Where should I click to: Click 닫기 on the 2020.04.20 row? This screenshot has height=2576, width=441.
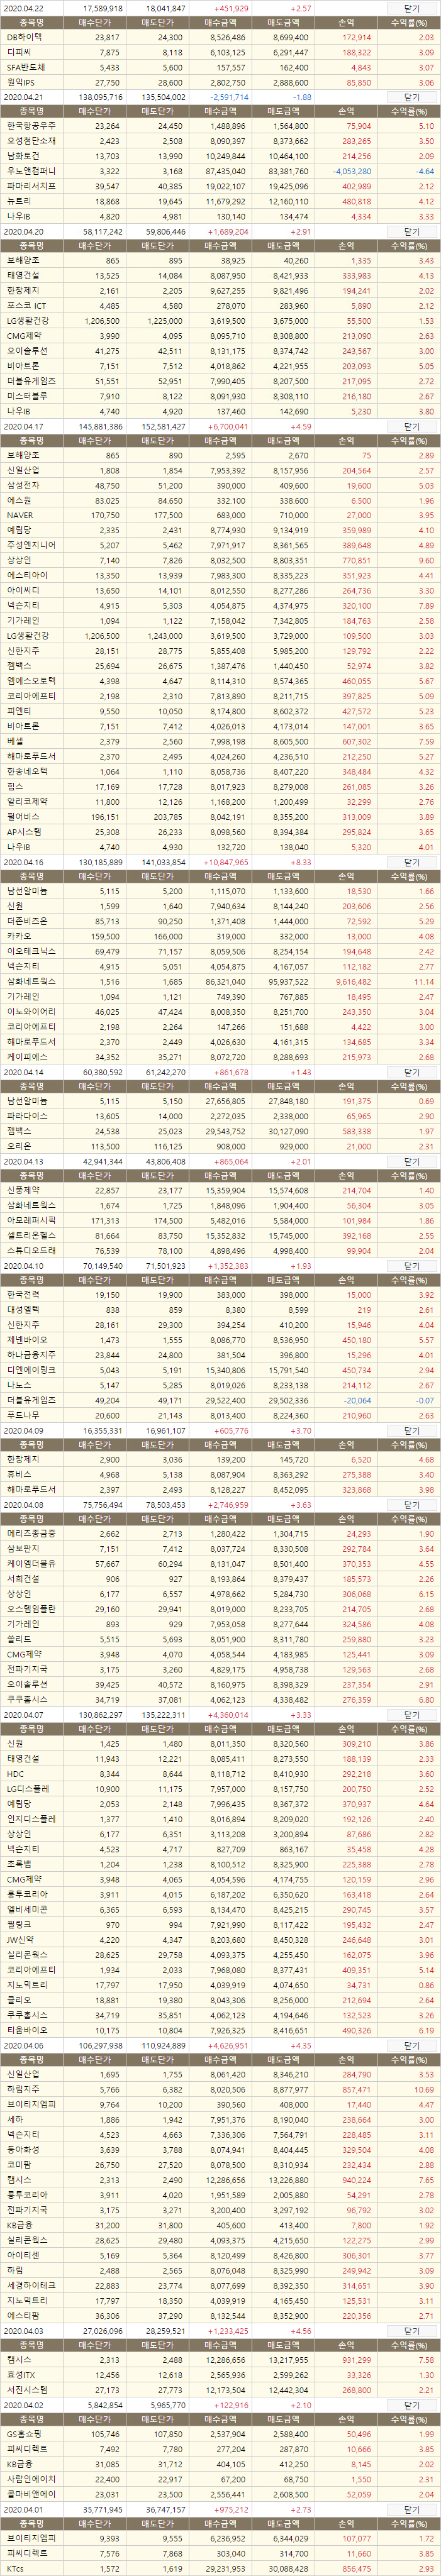click(411, 231)
